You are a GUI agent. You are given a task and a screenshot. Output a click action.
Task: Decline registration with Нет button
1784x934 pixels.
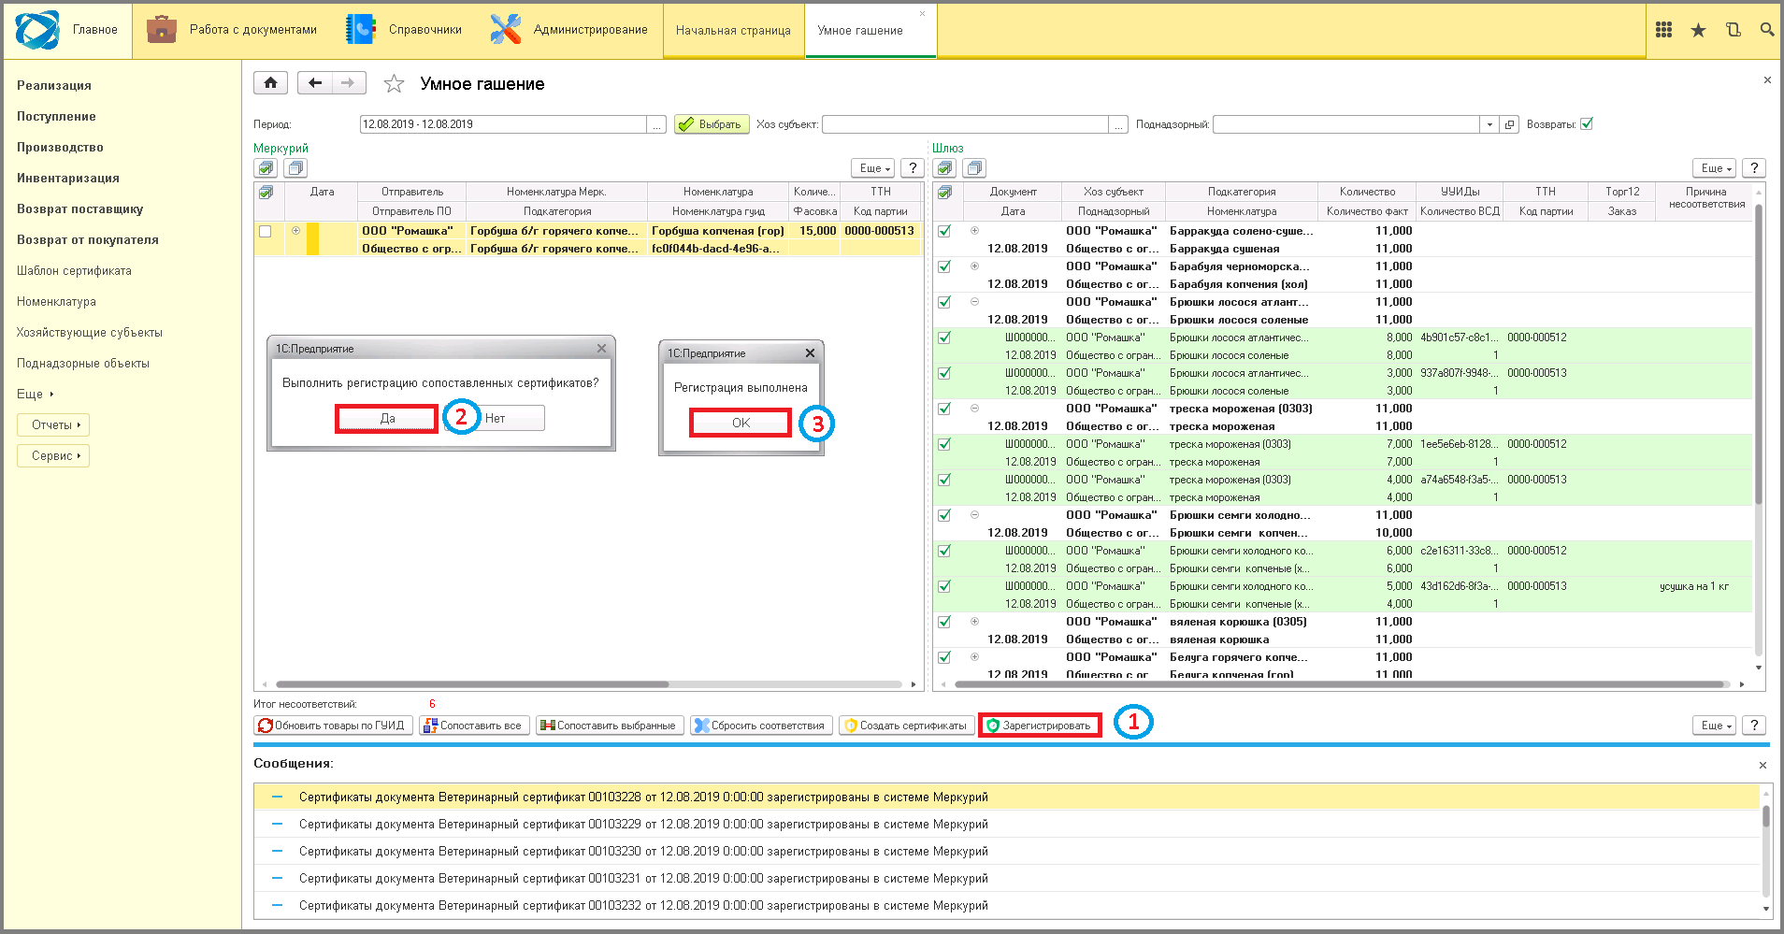point(496,418)
